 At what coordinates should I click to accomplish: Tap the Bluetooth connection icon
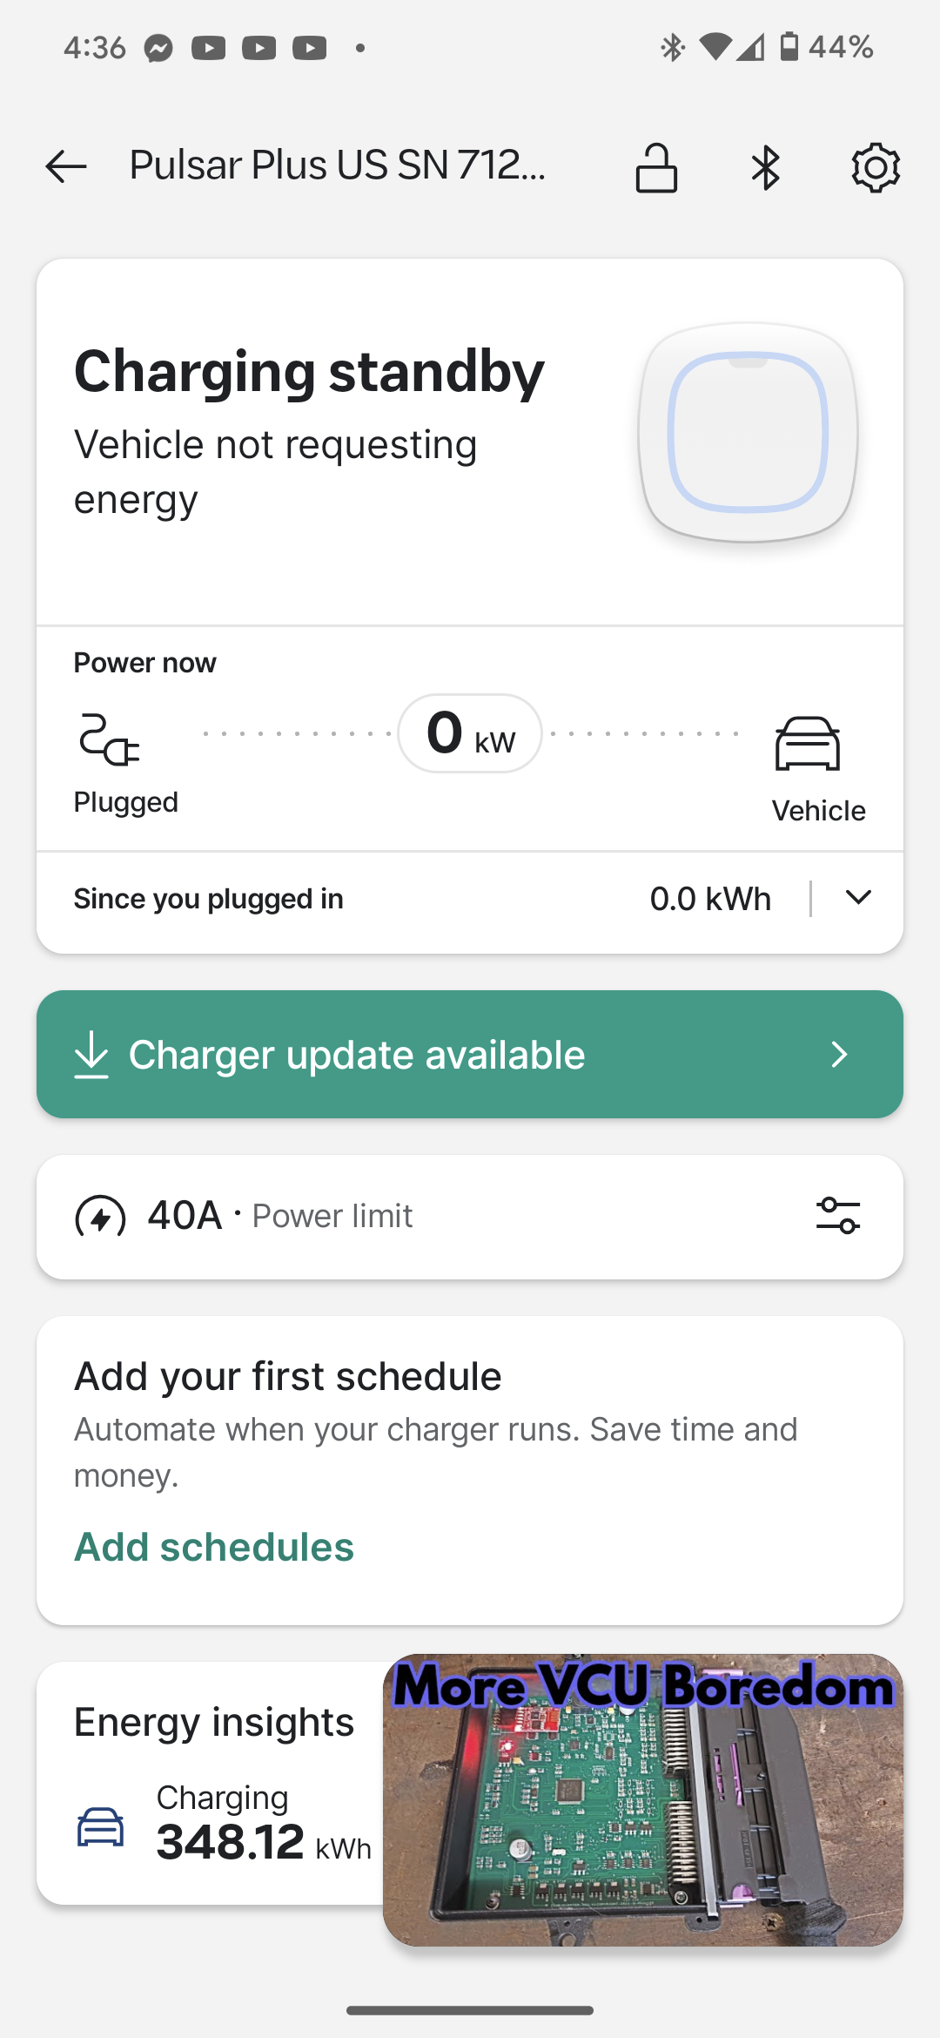click(766, 167)
